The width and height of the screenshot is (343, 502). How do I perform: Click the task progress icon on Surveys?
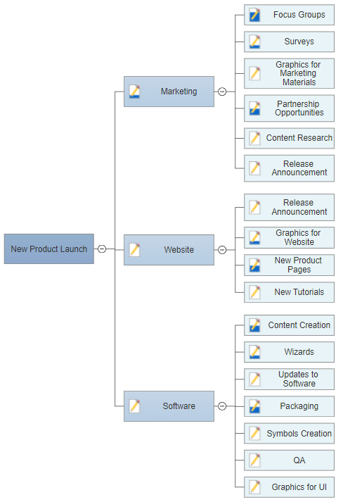[x=254, y=42]
